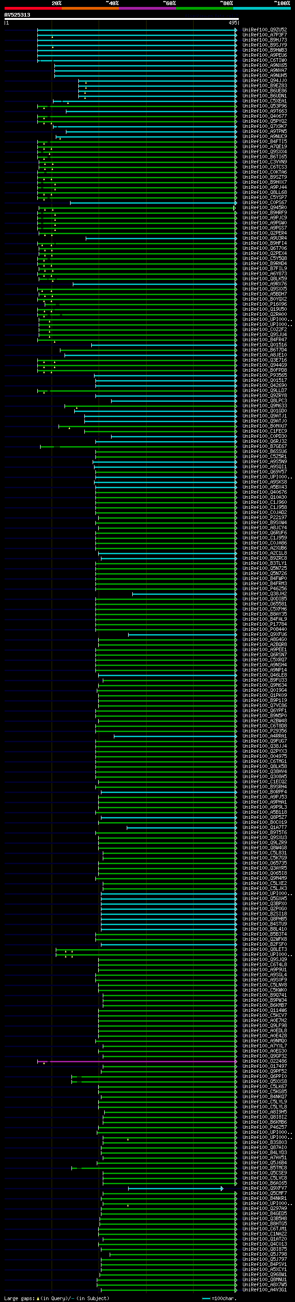Click the green ~80% identity legend bar
The image size is (295, 1302).
(x=205, y=8)
